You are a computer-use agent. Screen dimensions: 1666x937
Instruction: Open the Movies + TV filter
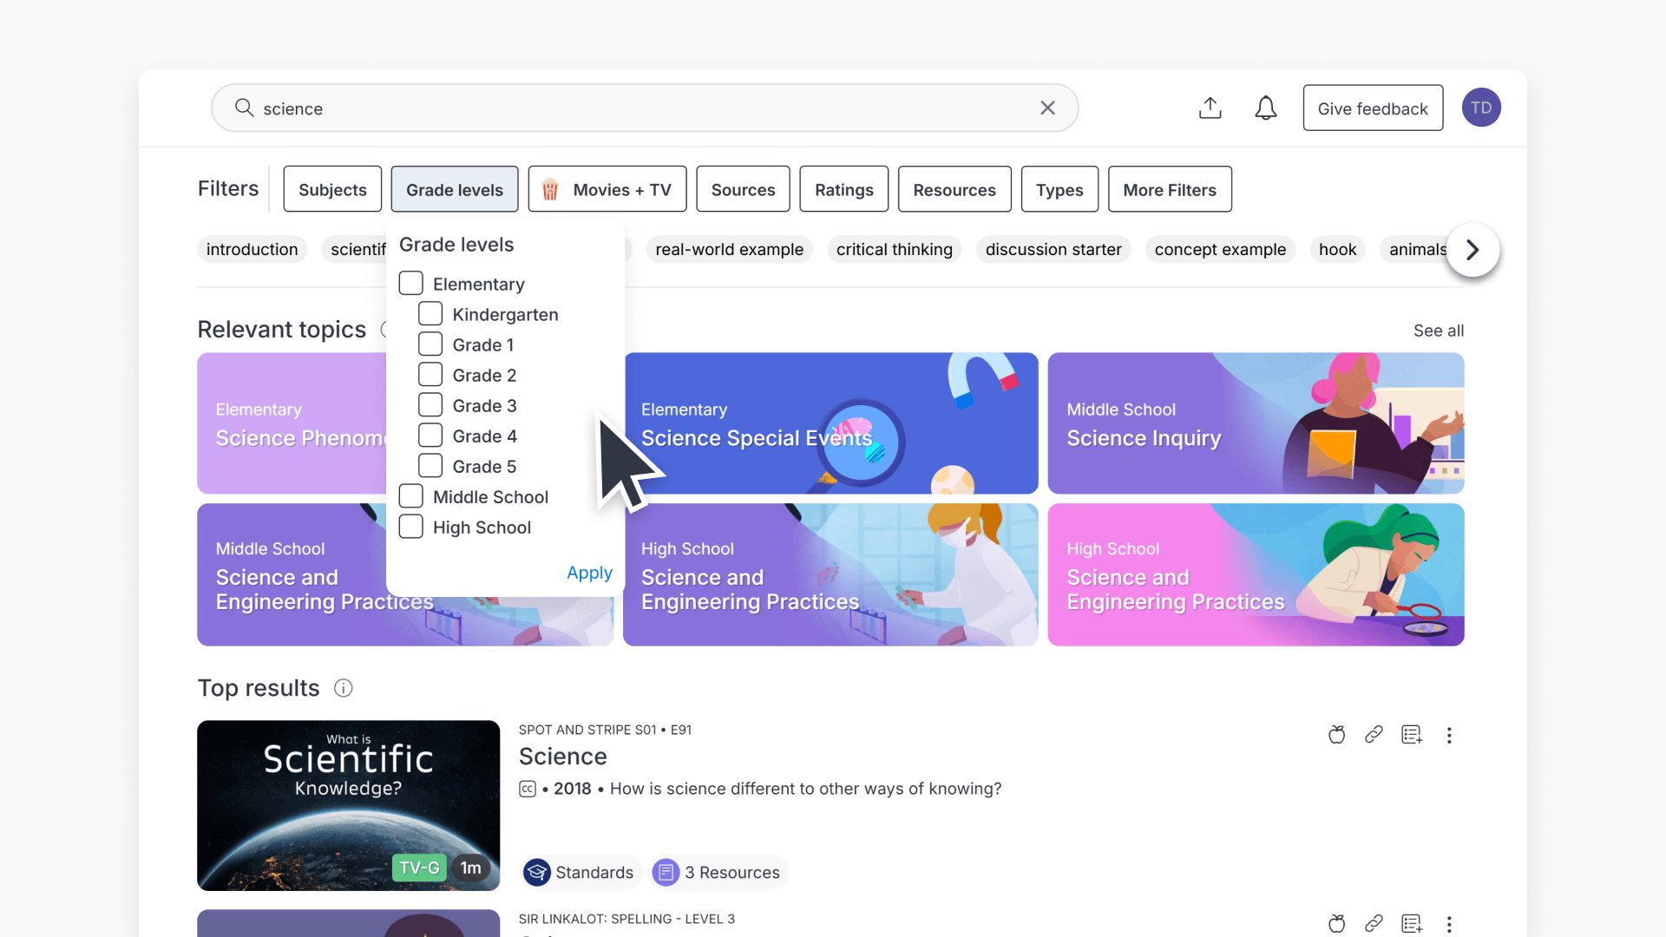point(607,189)
